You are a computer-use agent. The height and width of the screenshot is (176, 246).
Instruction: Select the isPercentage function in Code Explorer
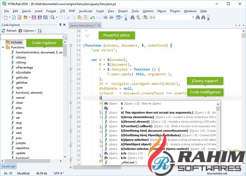(24, 67)
